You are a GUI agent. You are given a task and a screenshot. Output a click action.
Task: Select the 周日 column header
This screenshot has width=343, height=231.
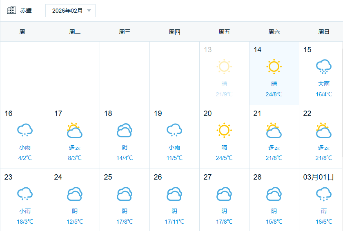pos(324,32)
